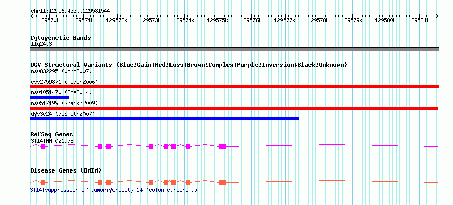The height and width of the screenshot is (205, 453).
Task: Select ruler position 129570k
Action: (49, 20)
